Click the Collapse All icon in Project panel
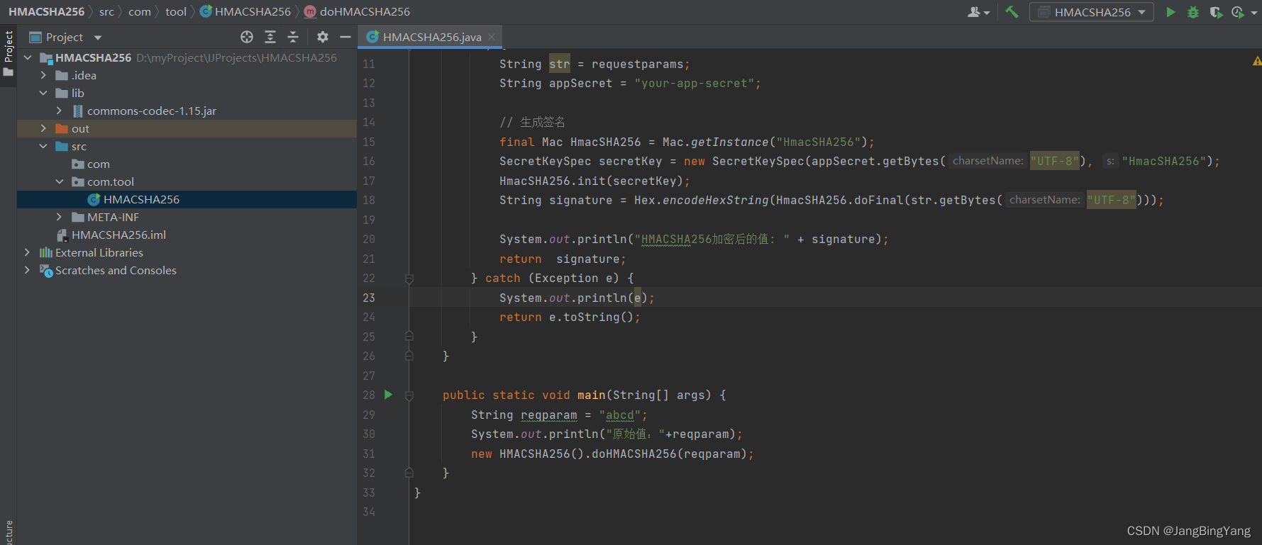Screen dimensions: 1262x545 [x=293, y=37]
